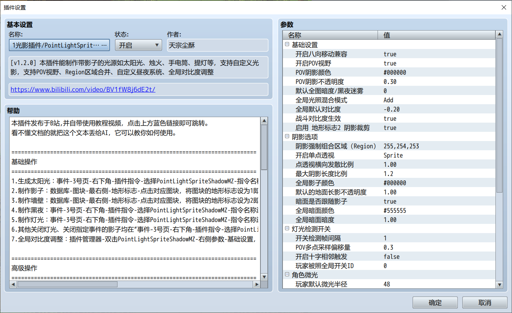The height and width of the screenshot is (313, 512).
Task: Open the bilibili video link
Action: point(83,89)
